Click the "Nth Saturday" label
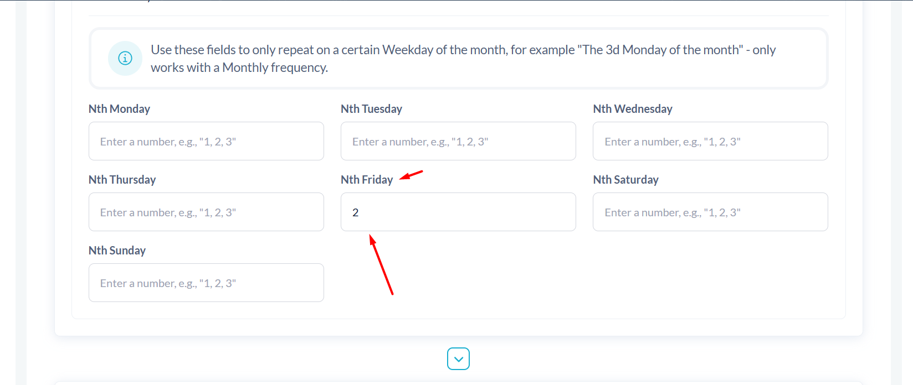 click(x=625, y=180)
